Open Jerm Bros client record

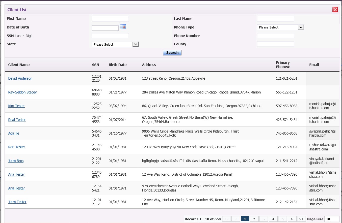tap(16, 161)
